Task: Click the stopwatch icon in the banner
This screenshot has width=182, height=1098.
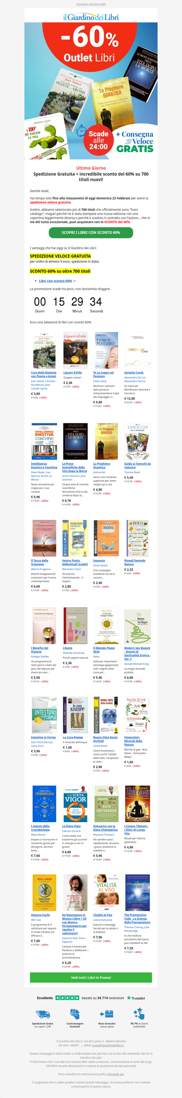Action: coord(81,131)
